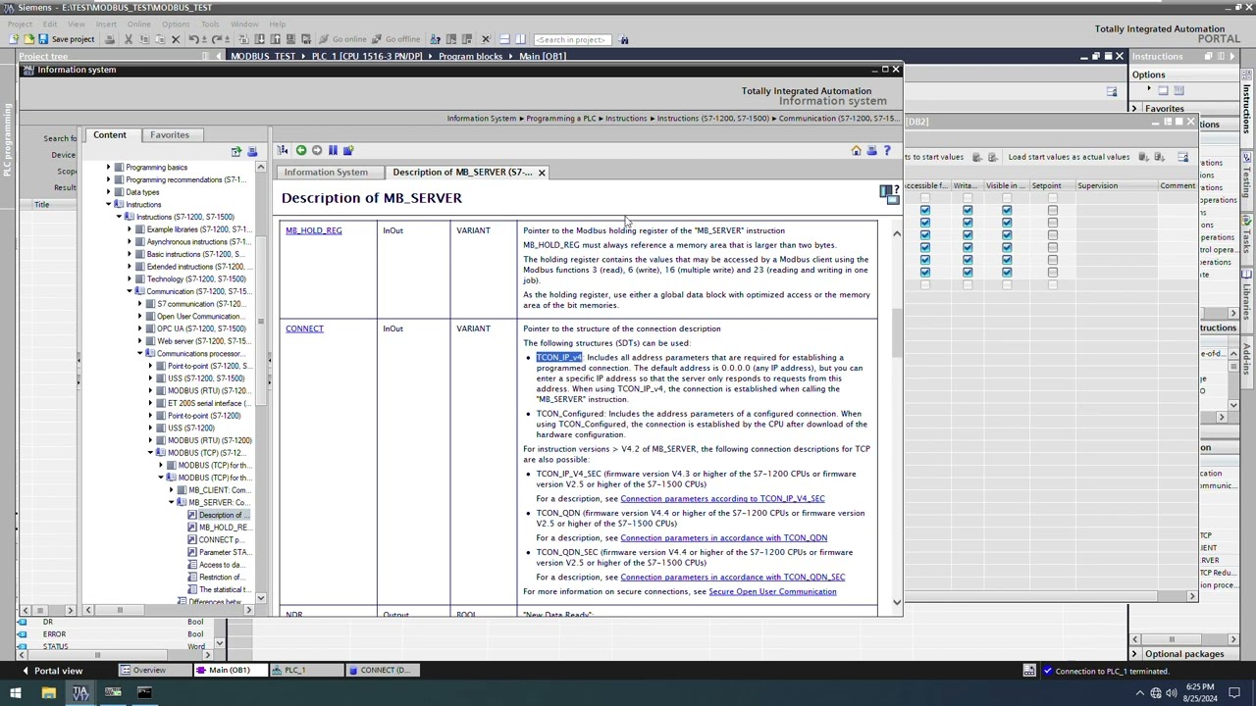
Task: Click the bookmark icon in the help toolbar
Action: click(x=348, y=150)
